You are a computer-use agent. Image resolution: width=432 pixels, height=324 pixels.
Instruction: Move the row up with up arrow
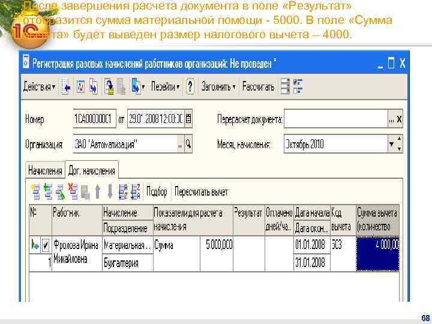(98, 192)
